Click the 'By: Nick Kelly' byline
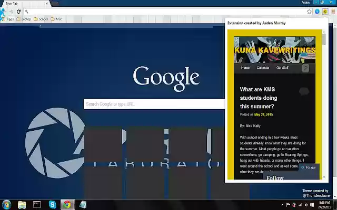Image resolution: width=337 pixels, height=210 pixels. pos(250,126)
